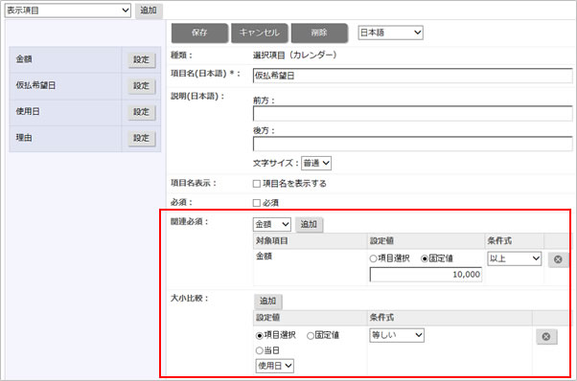Click 設定 button for 仮払希望日
Viewport: 577px width, 381px height.
[141, 86]
